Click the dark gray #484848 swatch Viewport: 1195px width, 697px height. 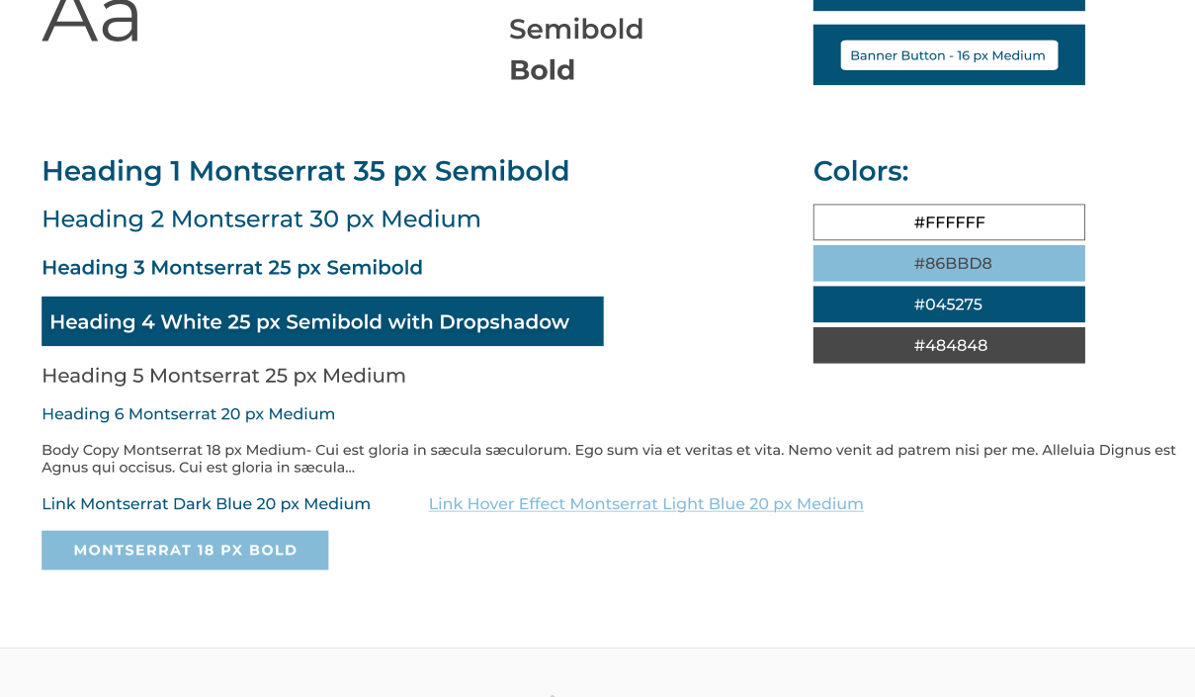[949, 346]
